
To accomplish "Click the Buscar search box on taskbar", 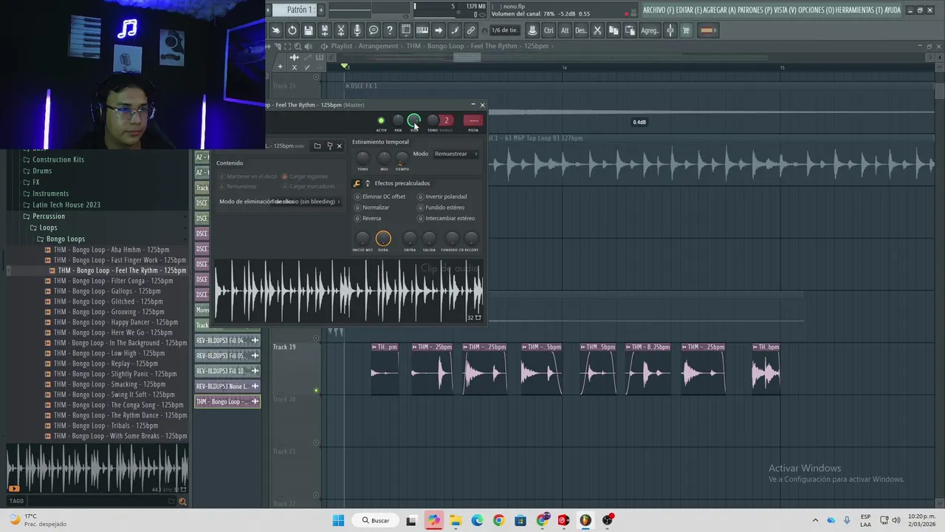I will pyautogui.click(x=375, y=520).
